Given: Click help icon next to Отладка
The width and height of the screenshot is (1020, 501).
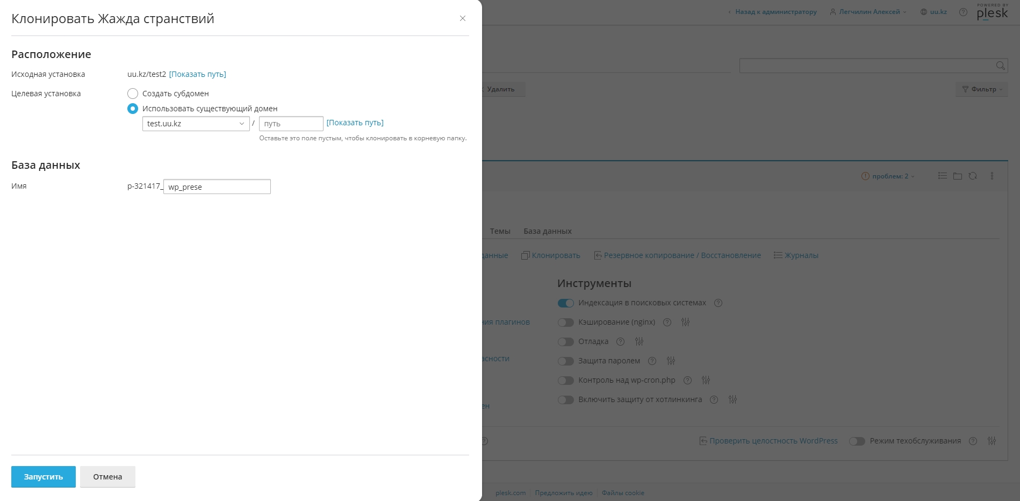Looking at the screenshot, I should coord(620,341).
